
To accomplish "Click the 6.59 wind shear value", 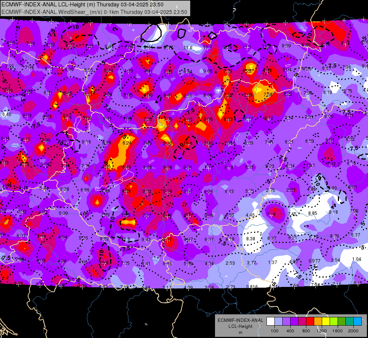I will pyautogui.click(x=310, y=141).
